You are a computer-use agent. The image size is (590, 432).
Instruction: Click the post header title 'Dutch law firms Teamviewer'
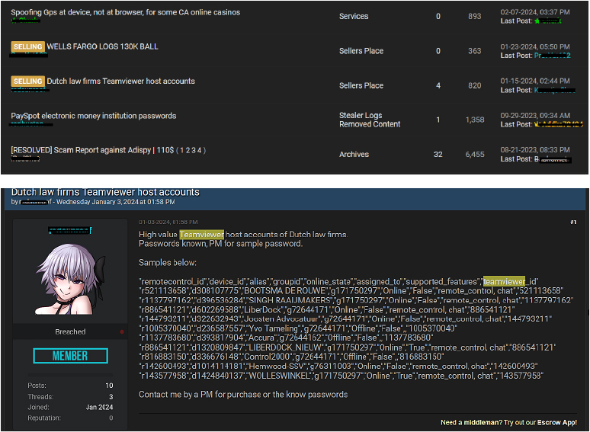pos(105,193)
